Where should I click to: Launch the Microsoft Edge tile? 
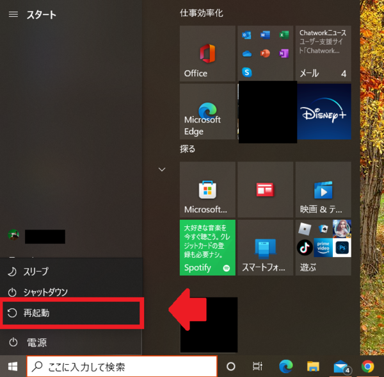(x=207, y=112)
